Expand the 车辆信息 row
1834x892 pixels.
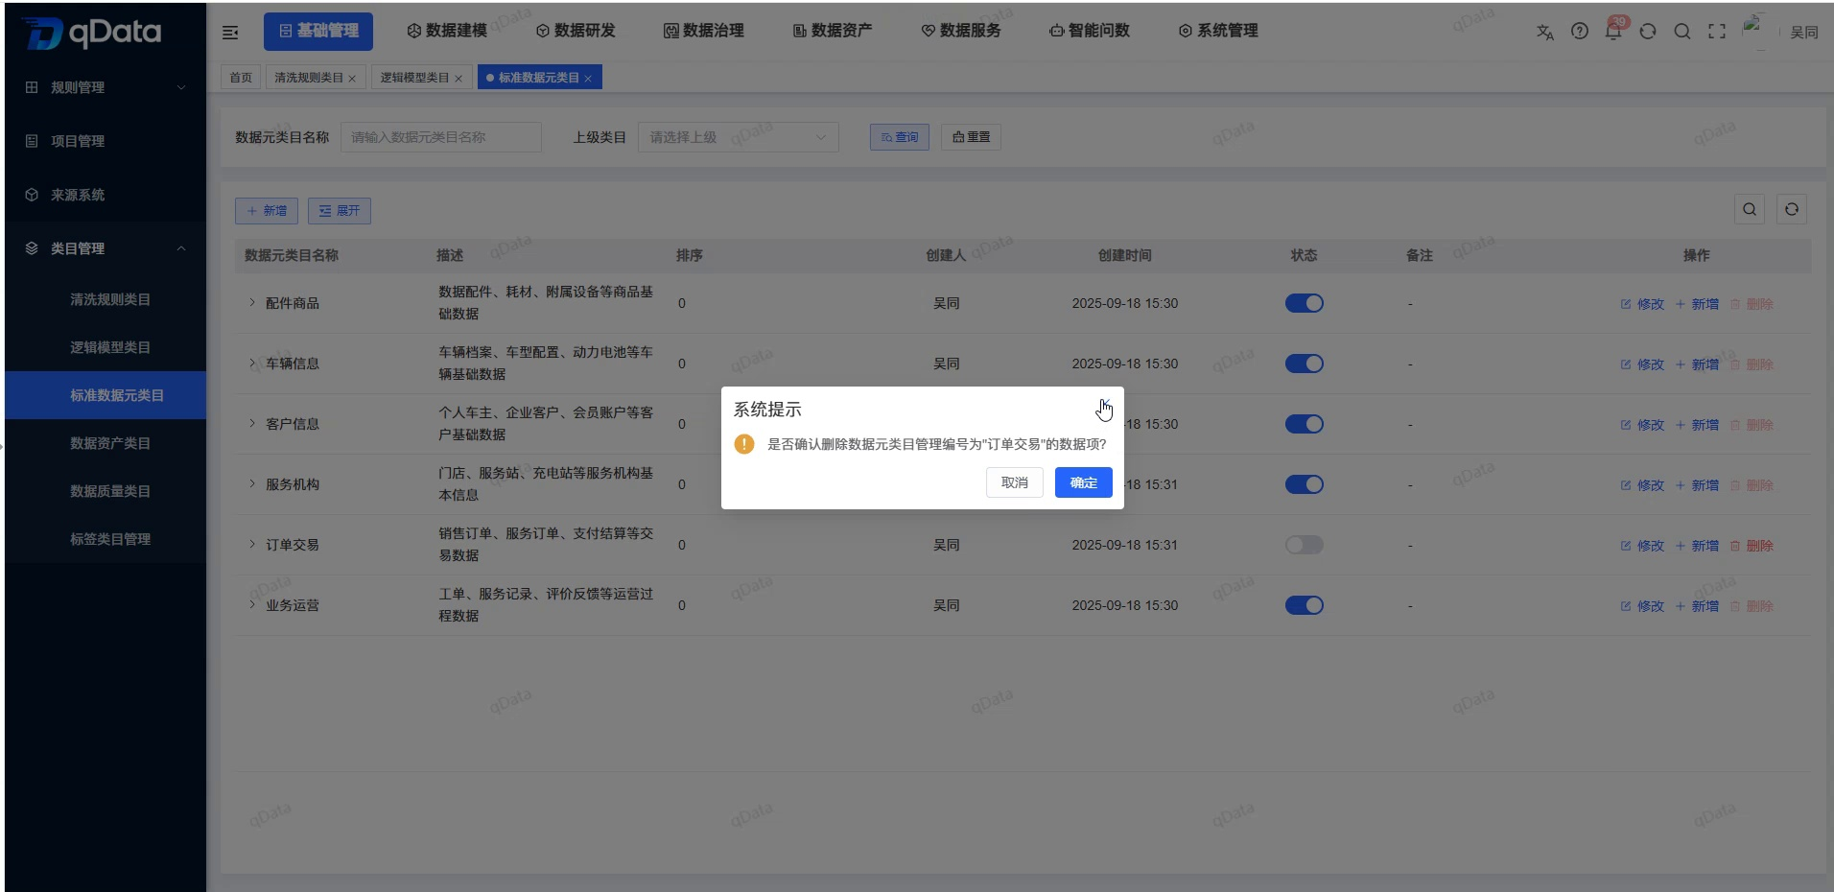(x=252, y=364)
